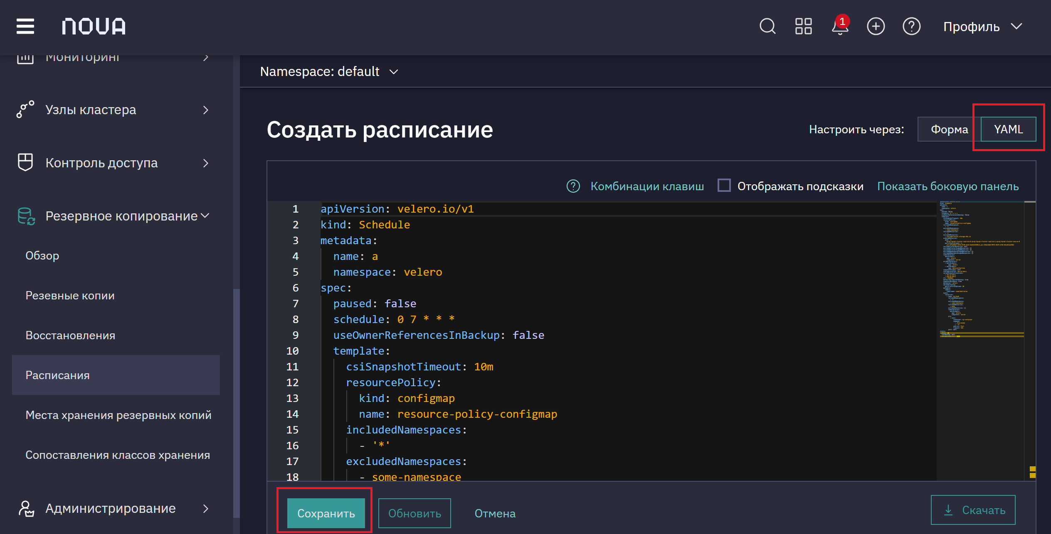Click 'metadata:' on line 3
The height and width of the screenshot is (534, 1051).
click(349, 240)
